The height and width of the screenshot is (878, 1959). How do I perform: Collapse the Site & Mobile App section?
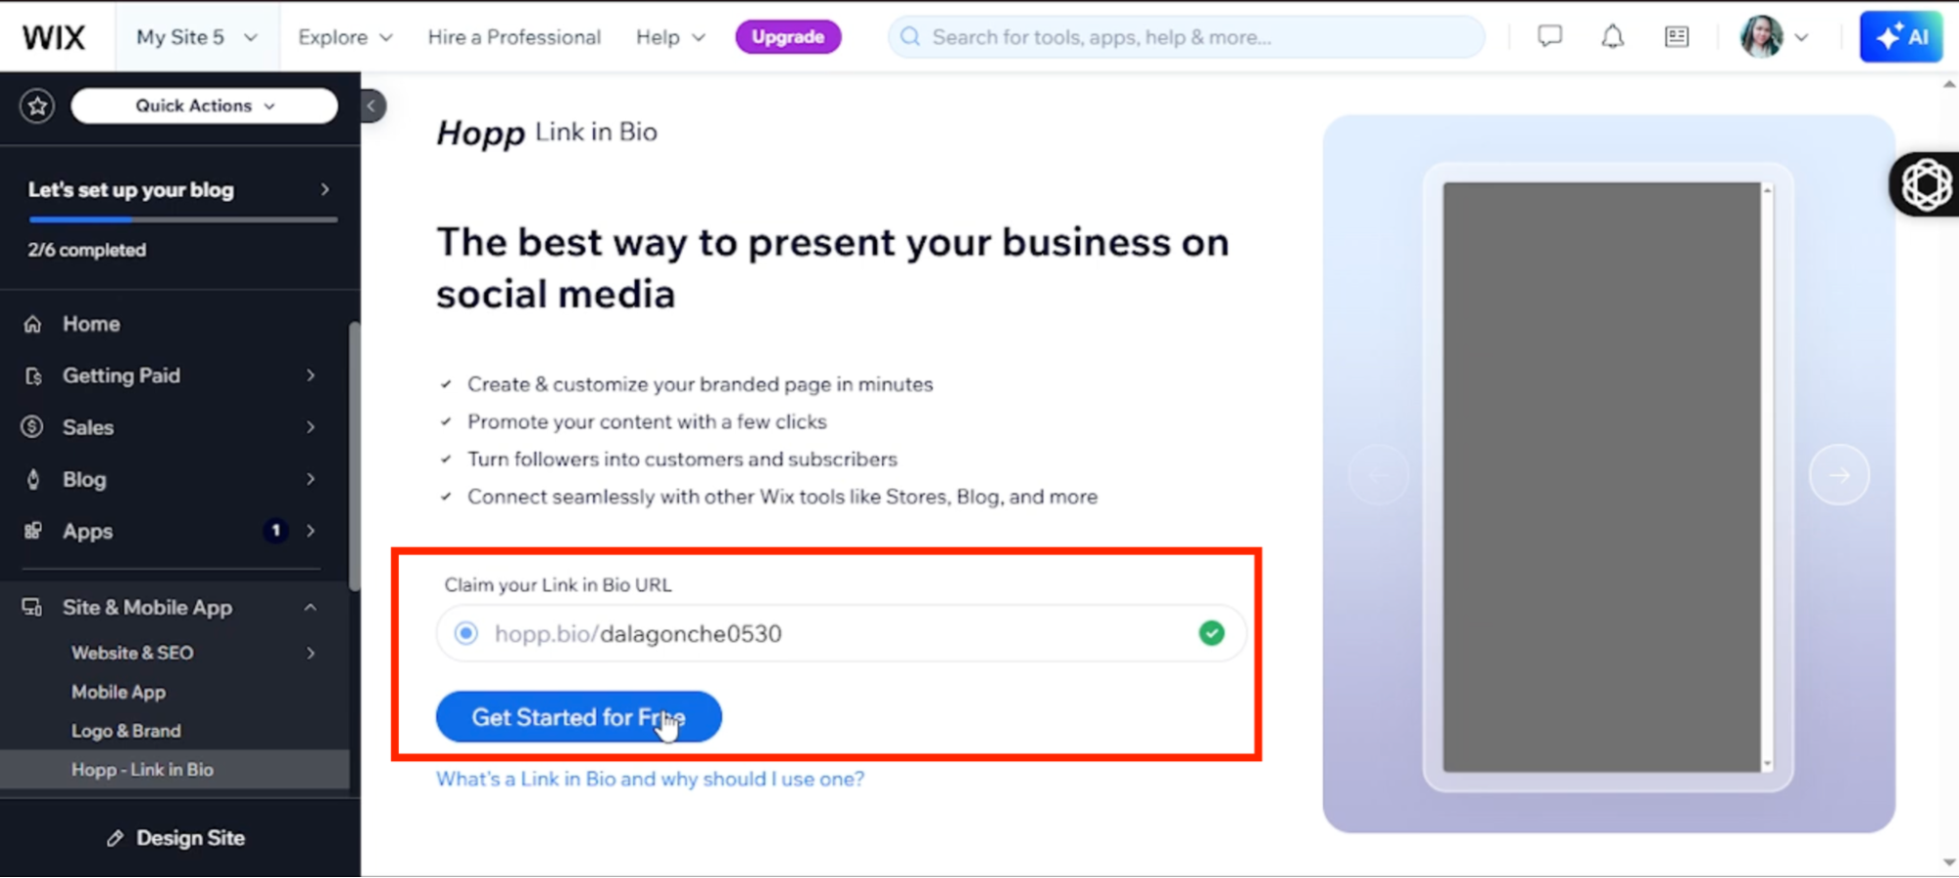[310, 608]
